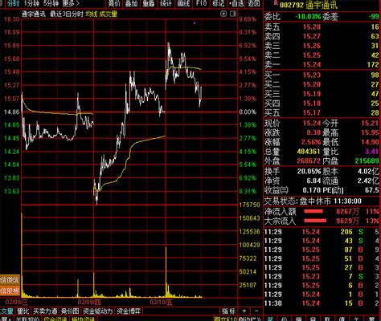This screenshot has height=321, width=381.
Task: Click the PE(动) value 67.5
Action: pos(372,190)
